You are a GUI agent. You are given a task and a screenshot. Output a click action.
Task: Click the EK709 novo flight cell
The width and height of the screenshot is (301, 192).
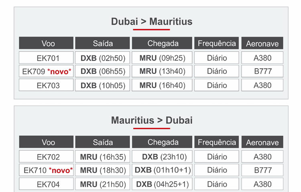coord(46,71)
